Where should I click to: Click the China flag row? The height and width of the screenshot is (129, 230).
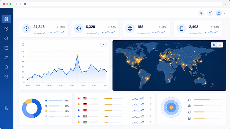point(115,110)
